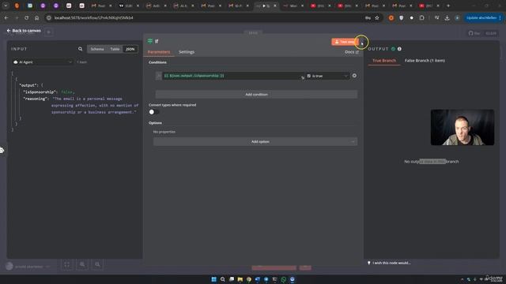Click the node panel drag handle at top
This screenshot has width=506, height=284.
click(x=253, y=33)
